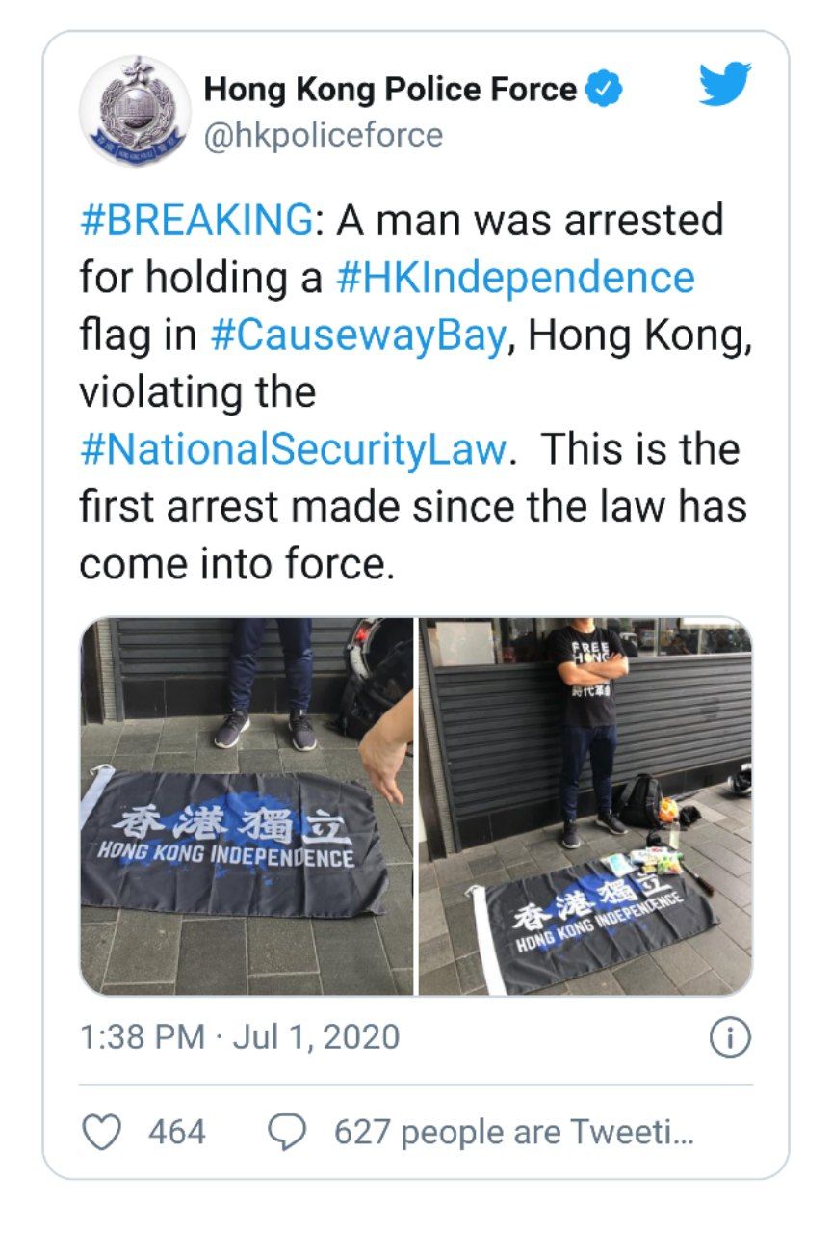This screenshot has width=832, height=1234.
Task: Open the 1:38 PM Jul 1, 2020 timestamp
Action: coord(240,1037)
